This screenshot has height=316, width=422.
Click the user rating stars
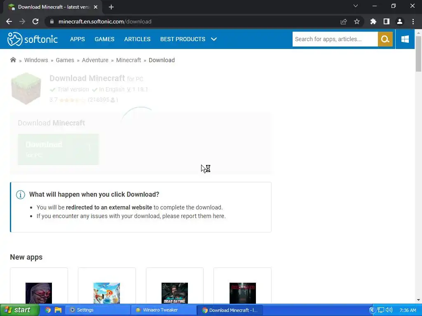tap(73, 100)
